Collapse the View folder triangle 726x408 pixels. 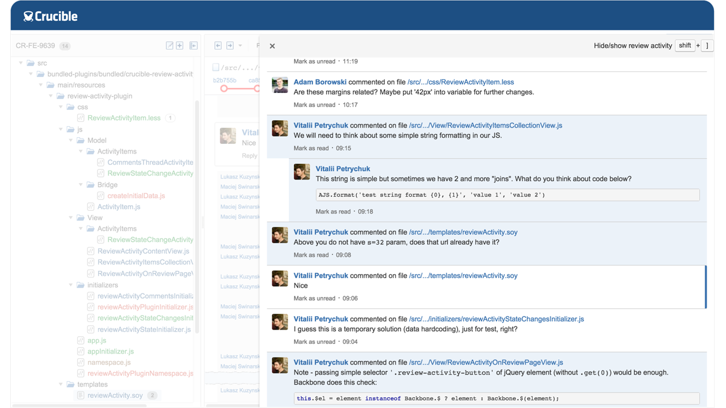click(x=71, y=218)
